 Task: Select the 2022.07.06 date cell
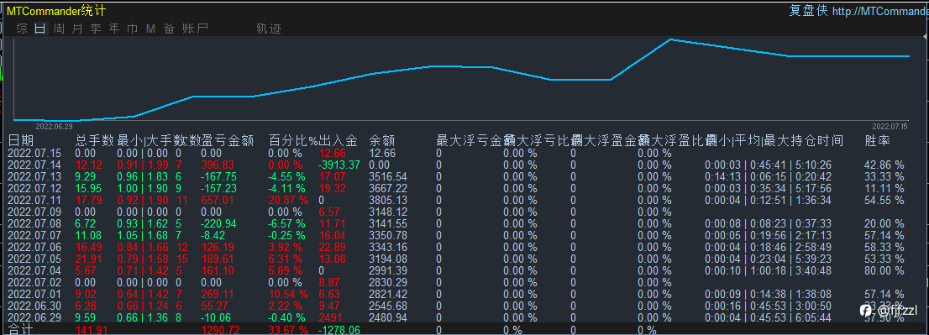point(34,247)
